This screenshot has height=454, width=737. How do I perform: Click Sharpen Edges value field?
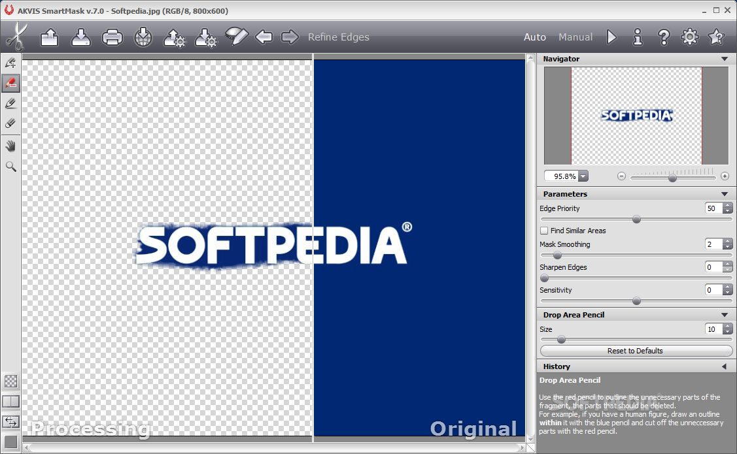(x=713, y=267)
